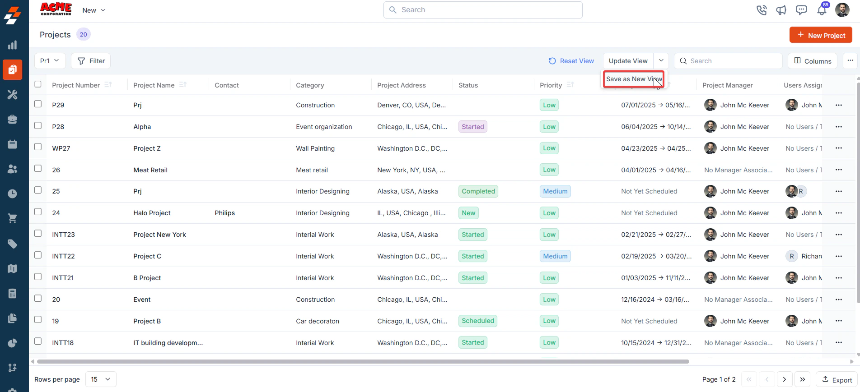The image size is (860, 392).
Task: Click the New Project button
Action: click(x=821, y=35)
